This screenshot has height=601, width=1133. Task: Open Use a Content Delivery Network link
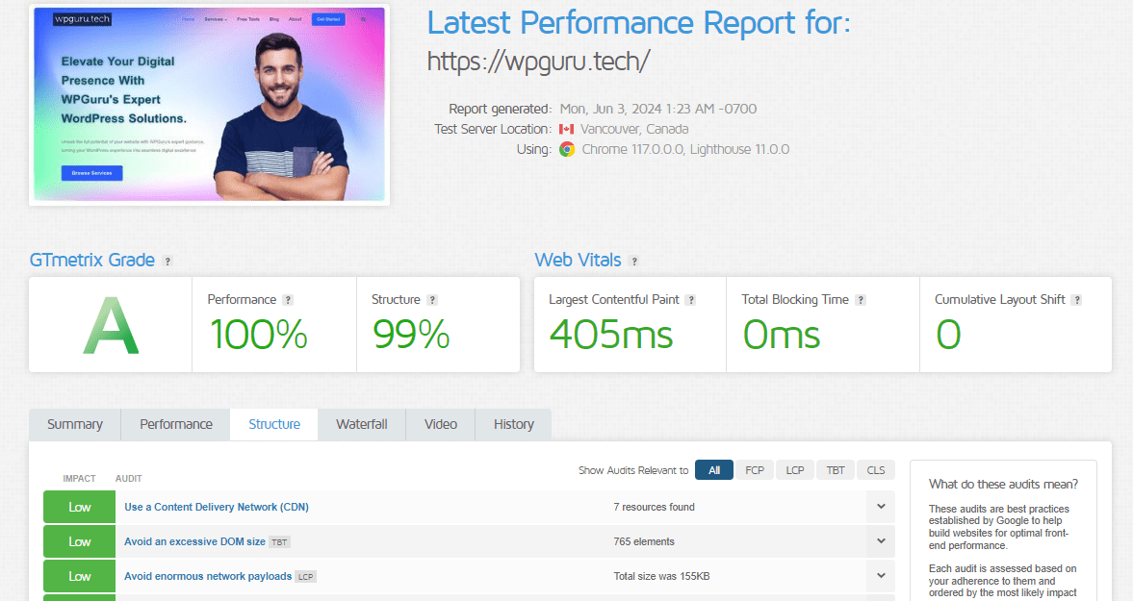click(x=217, y=507)
